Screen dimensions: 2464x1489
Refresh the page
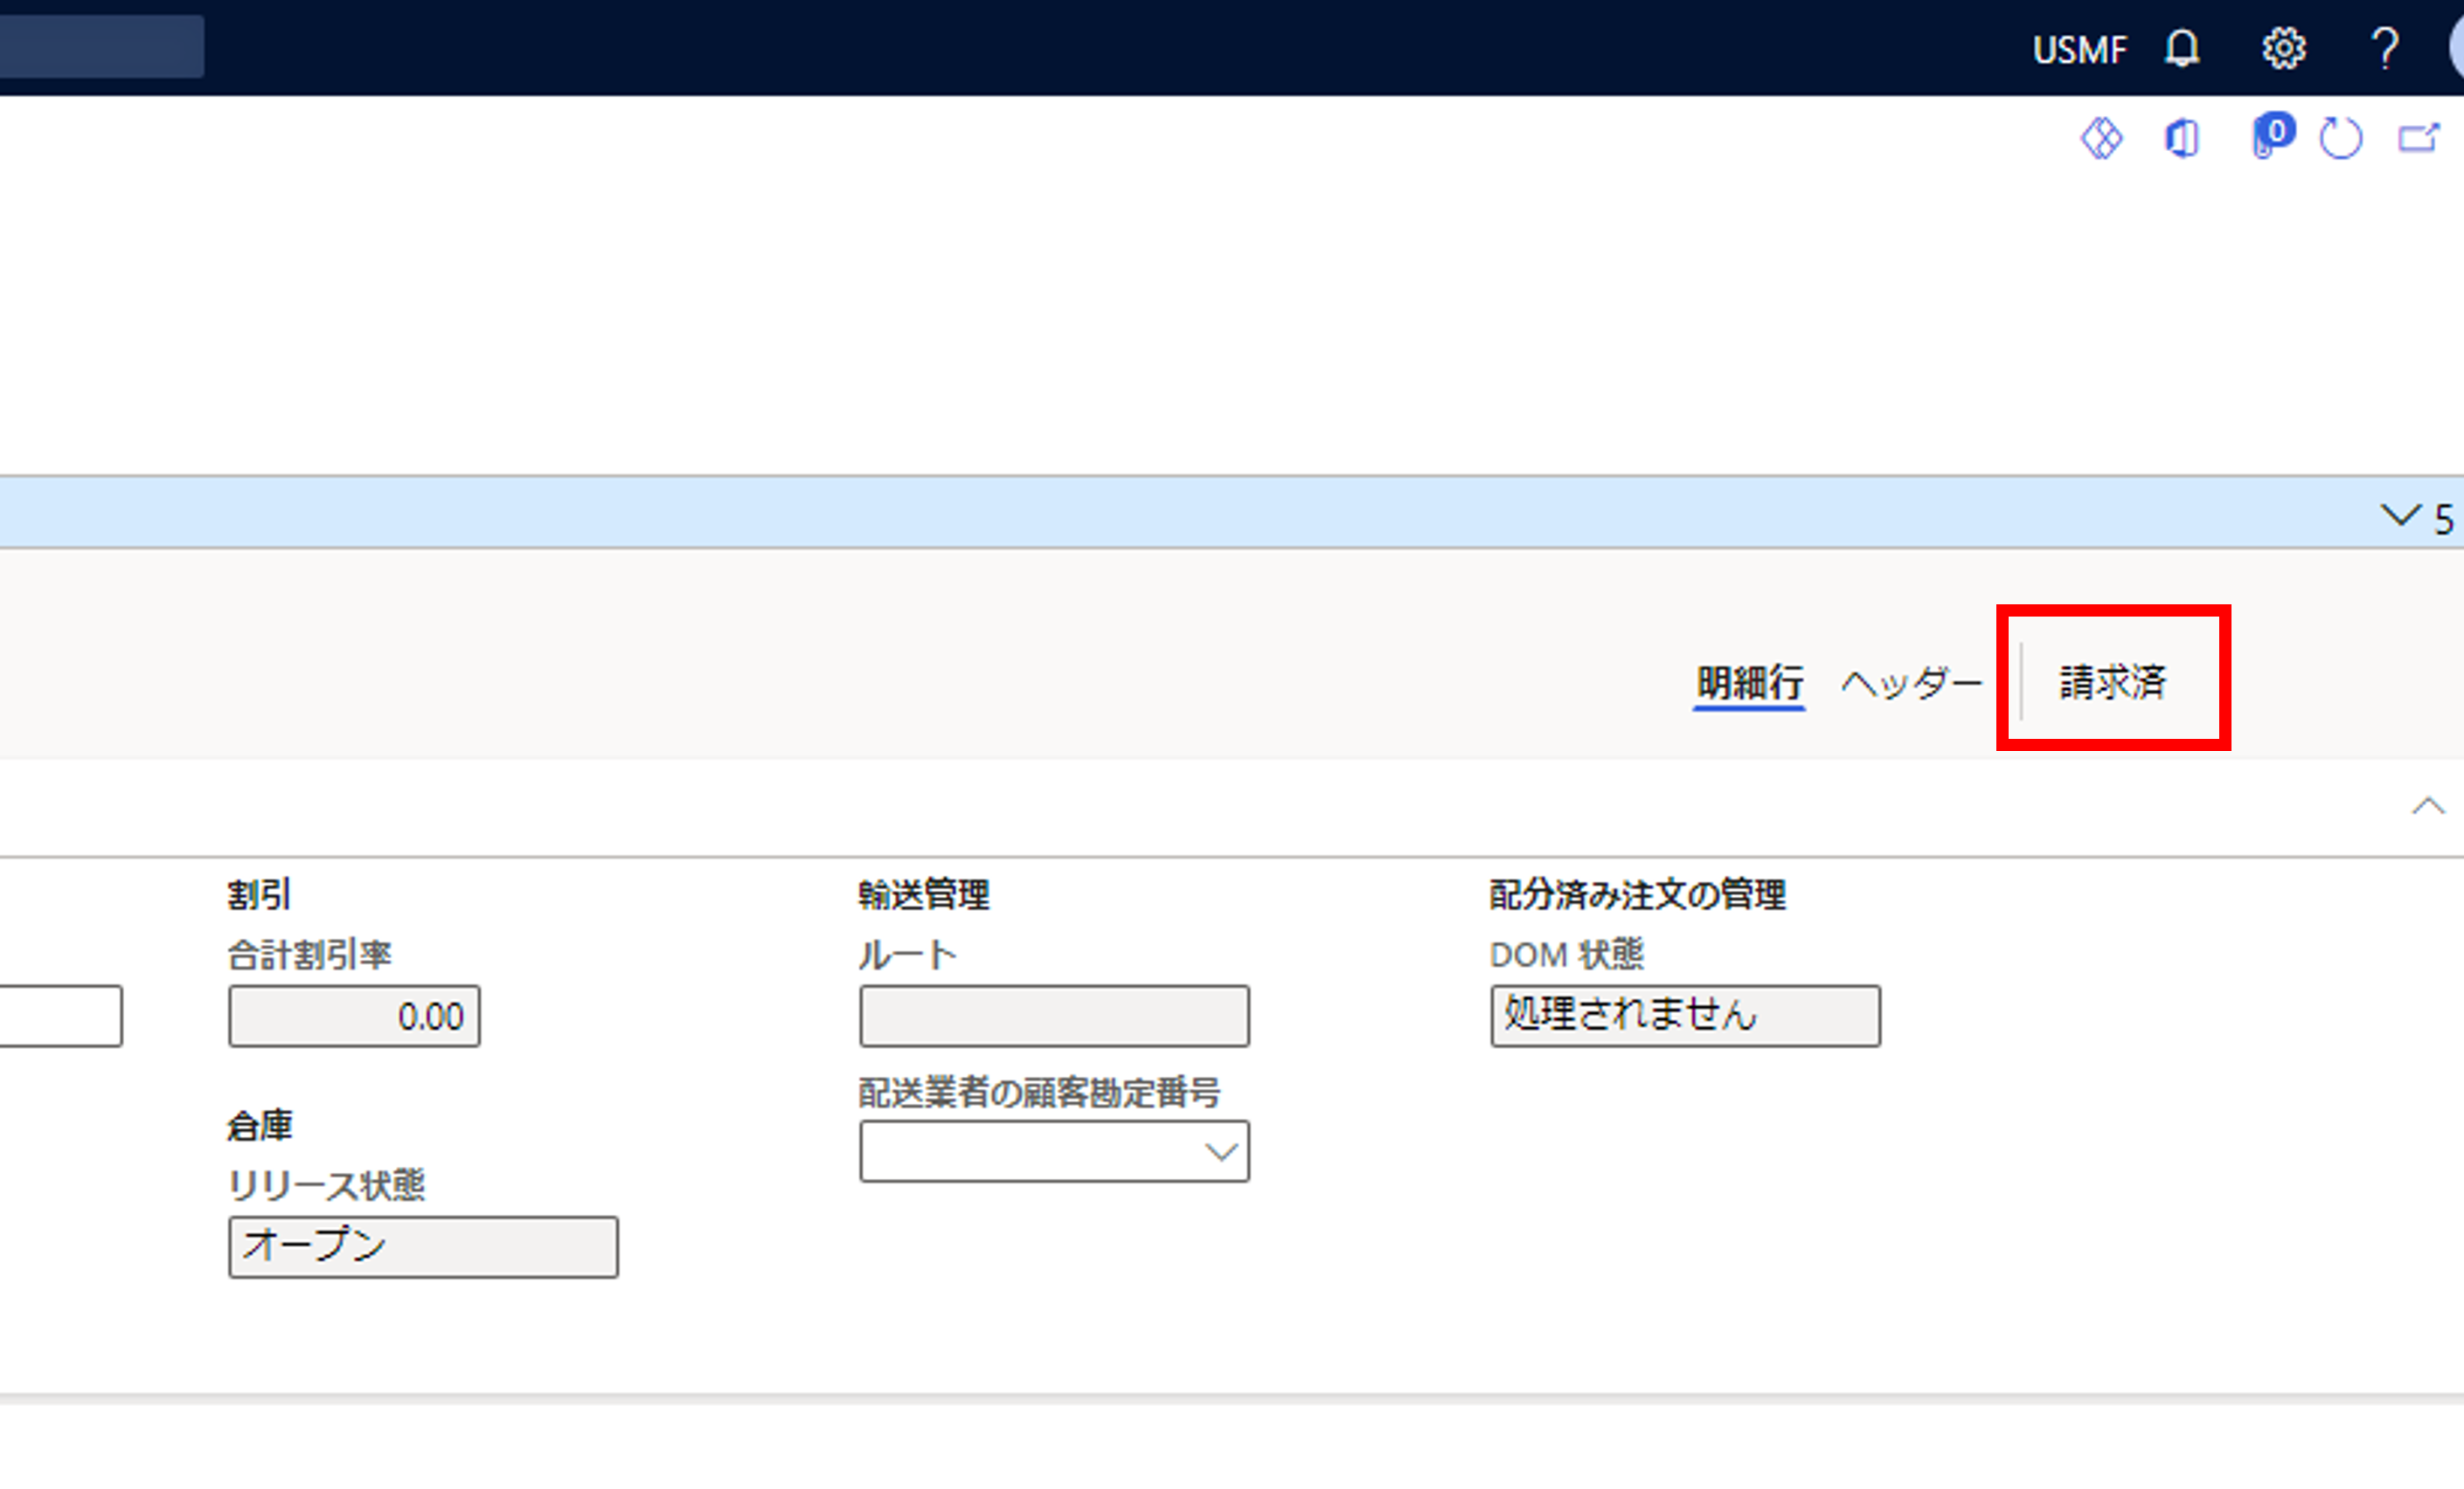pos(2341,138)
